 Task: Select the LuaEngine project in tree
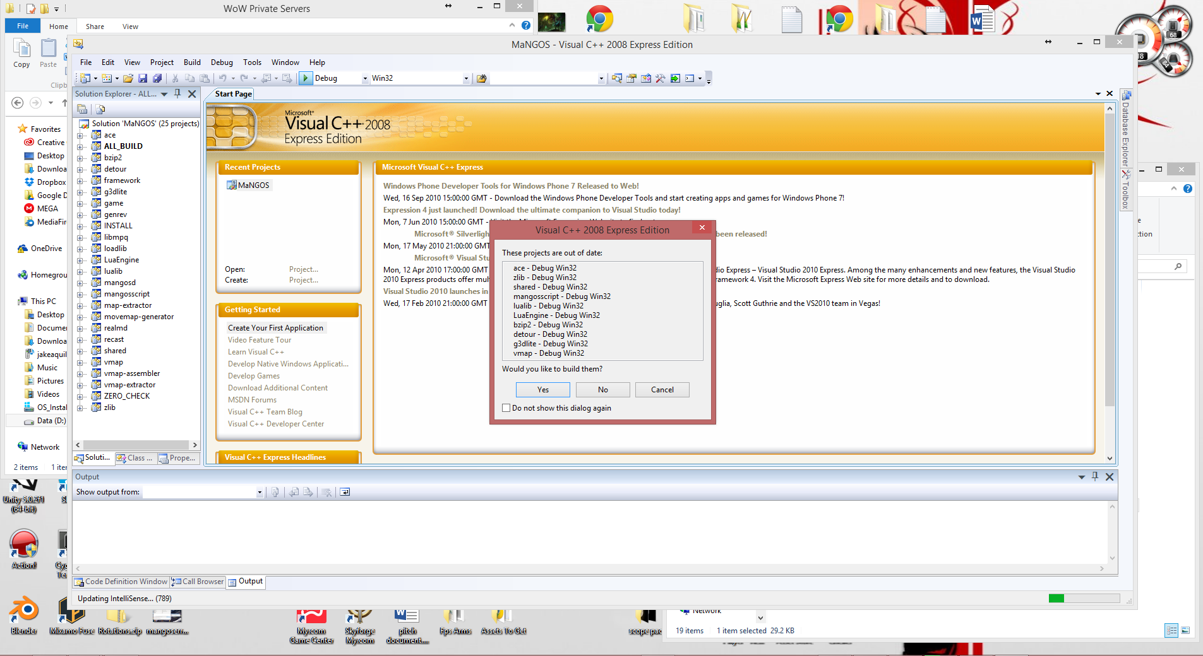click(x=121, y=260)
